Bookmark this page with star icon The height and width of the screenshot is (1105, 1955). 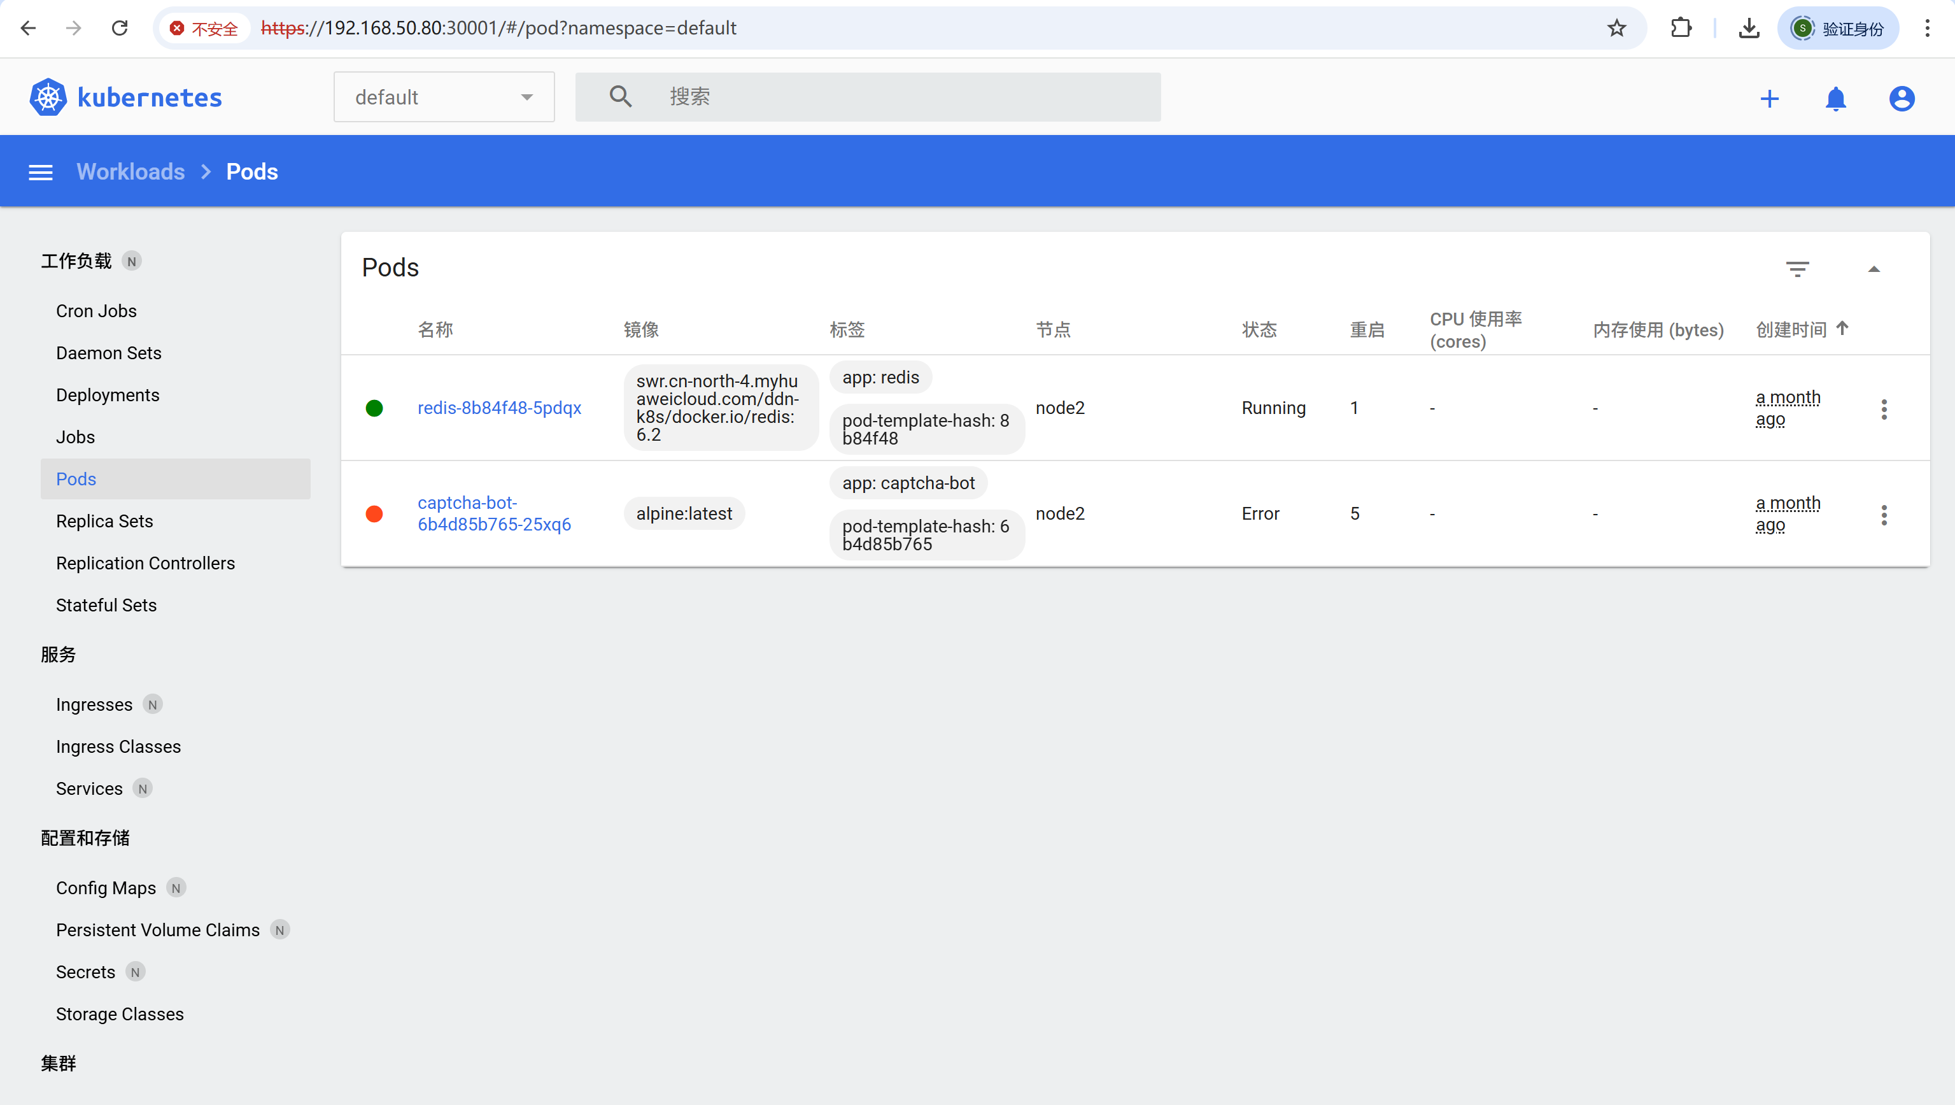pyautogui.click(x=1616, y=28)
